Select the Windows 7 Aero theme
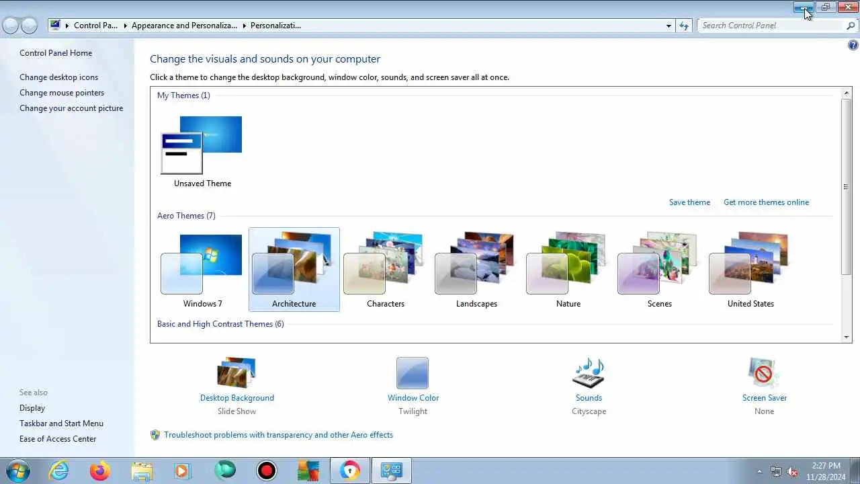This screenshot has width=860, height=484. click(x=202, y=270)
